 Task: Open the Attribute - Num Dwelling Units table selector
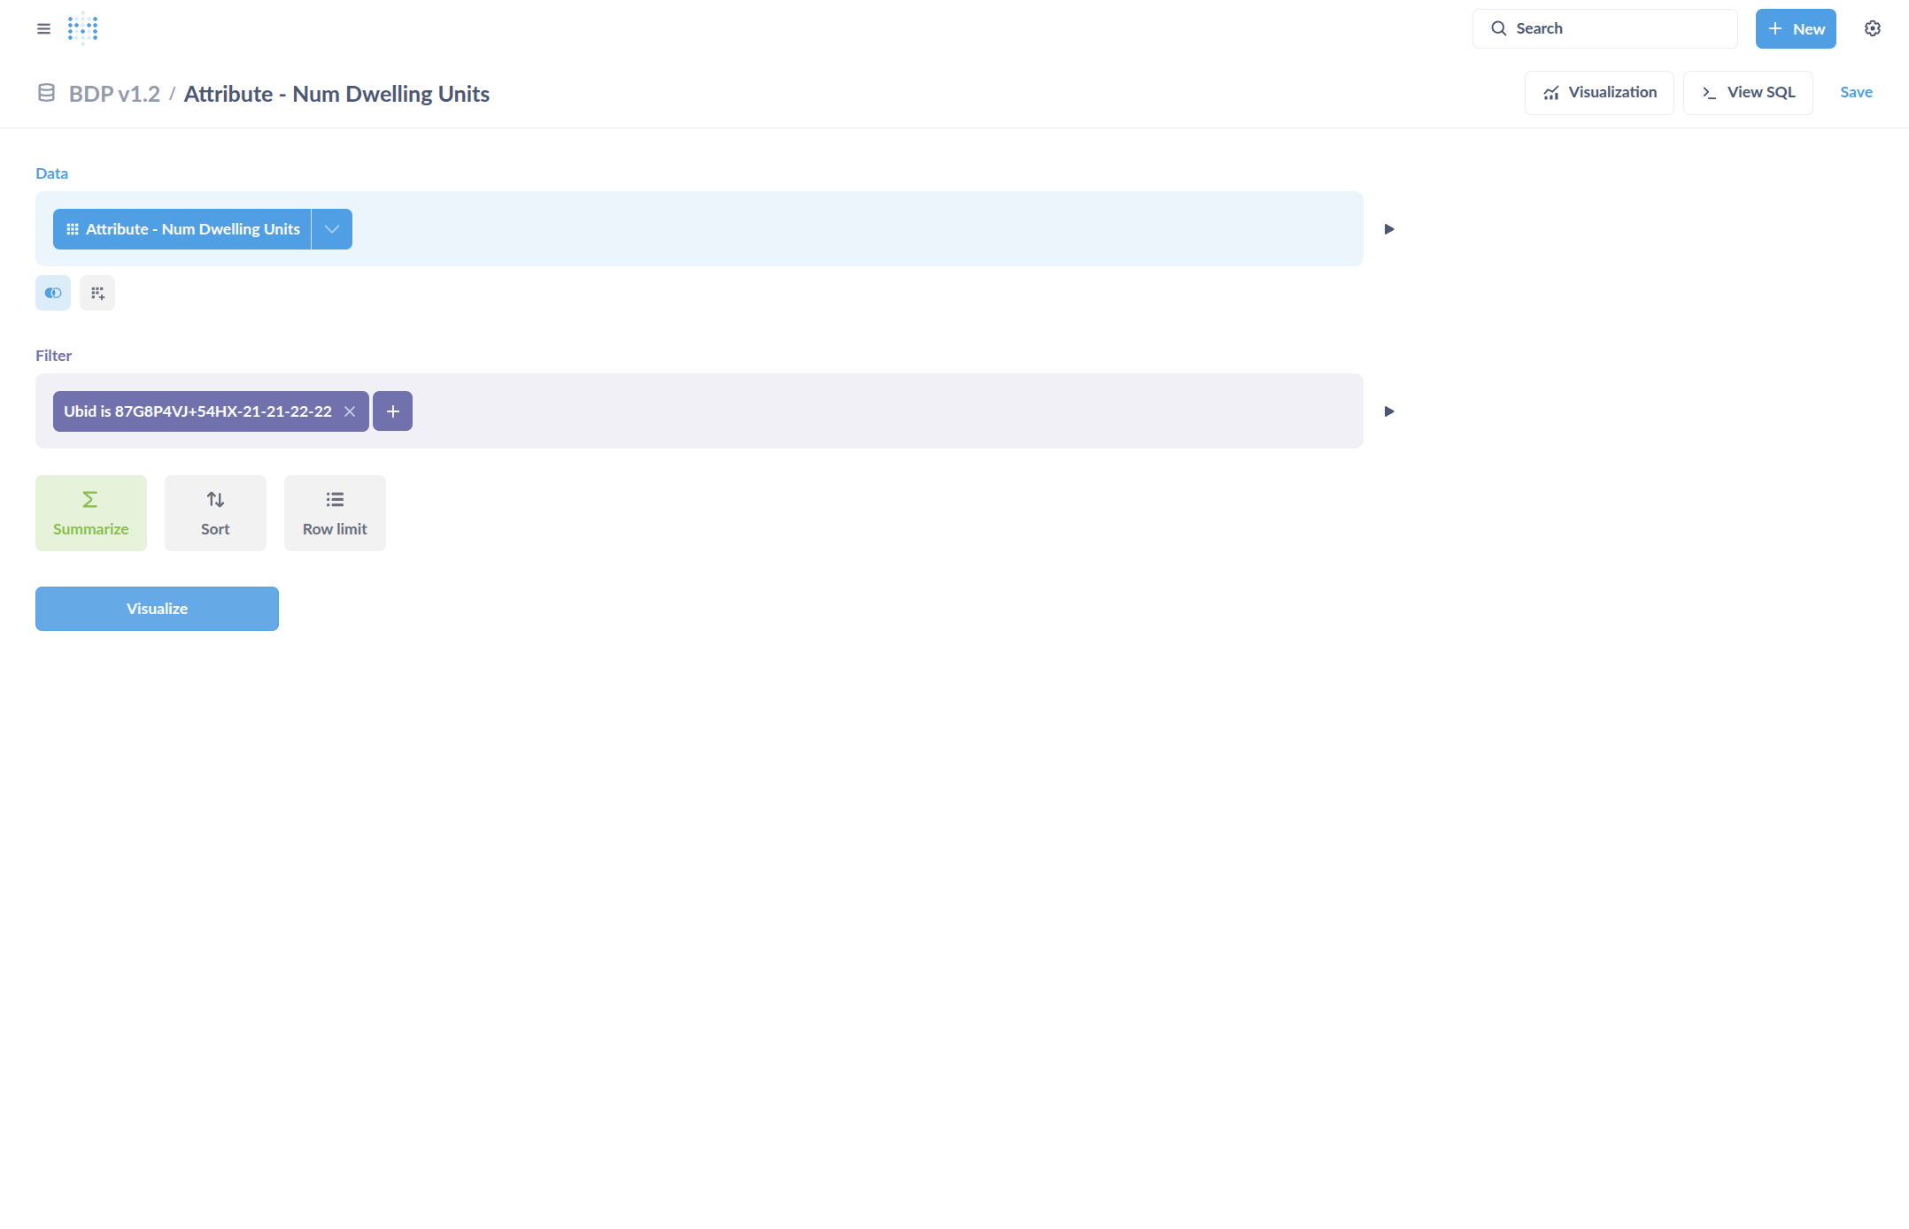pyautogui.click(x=182, y=229)
